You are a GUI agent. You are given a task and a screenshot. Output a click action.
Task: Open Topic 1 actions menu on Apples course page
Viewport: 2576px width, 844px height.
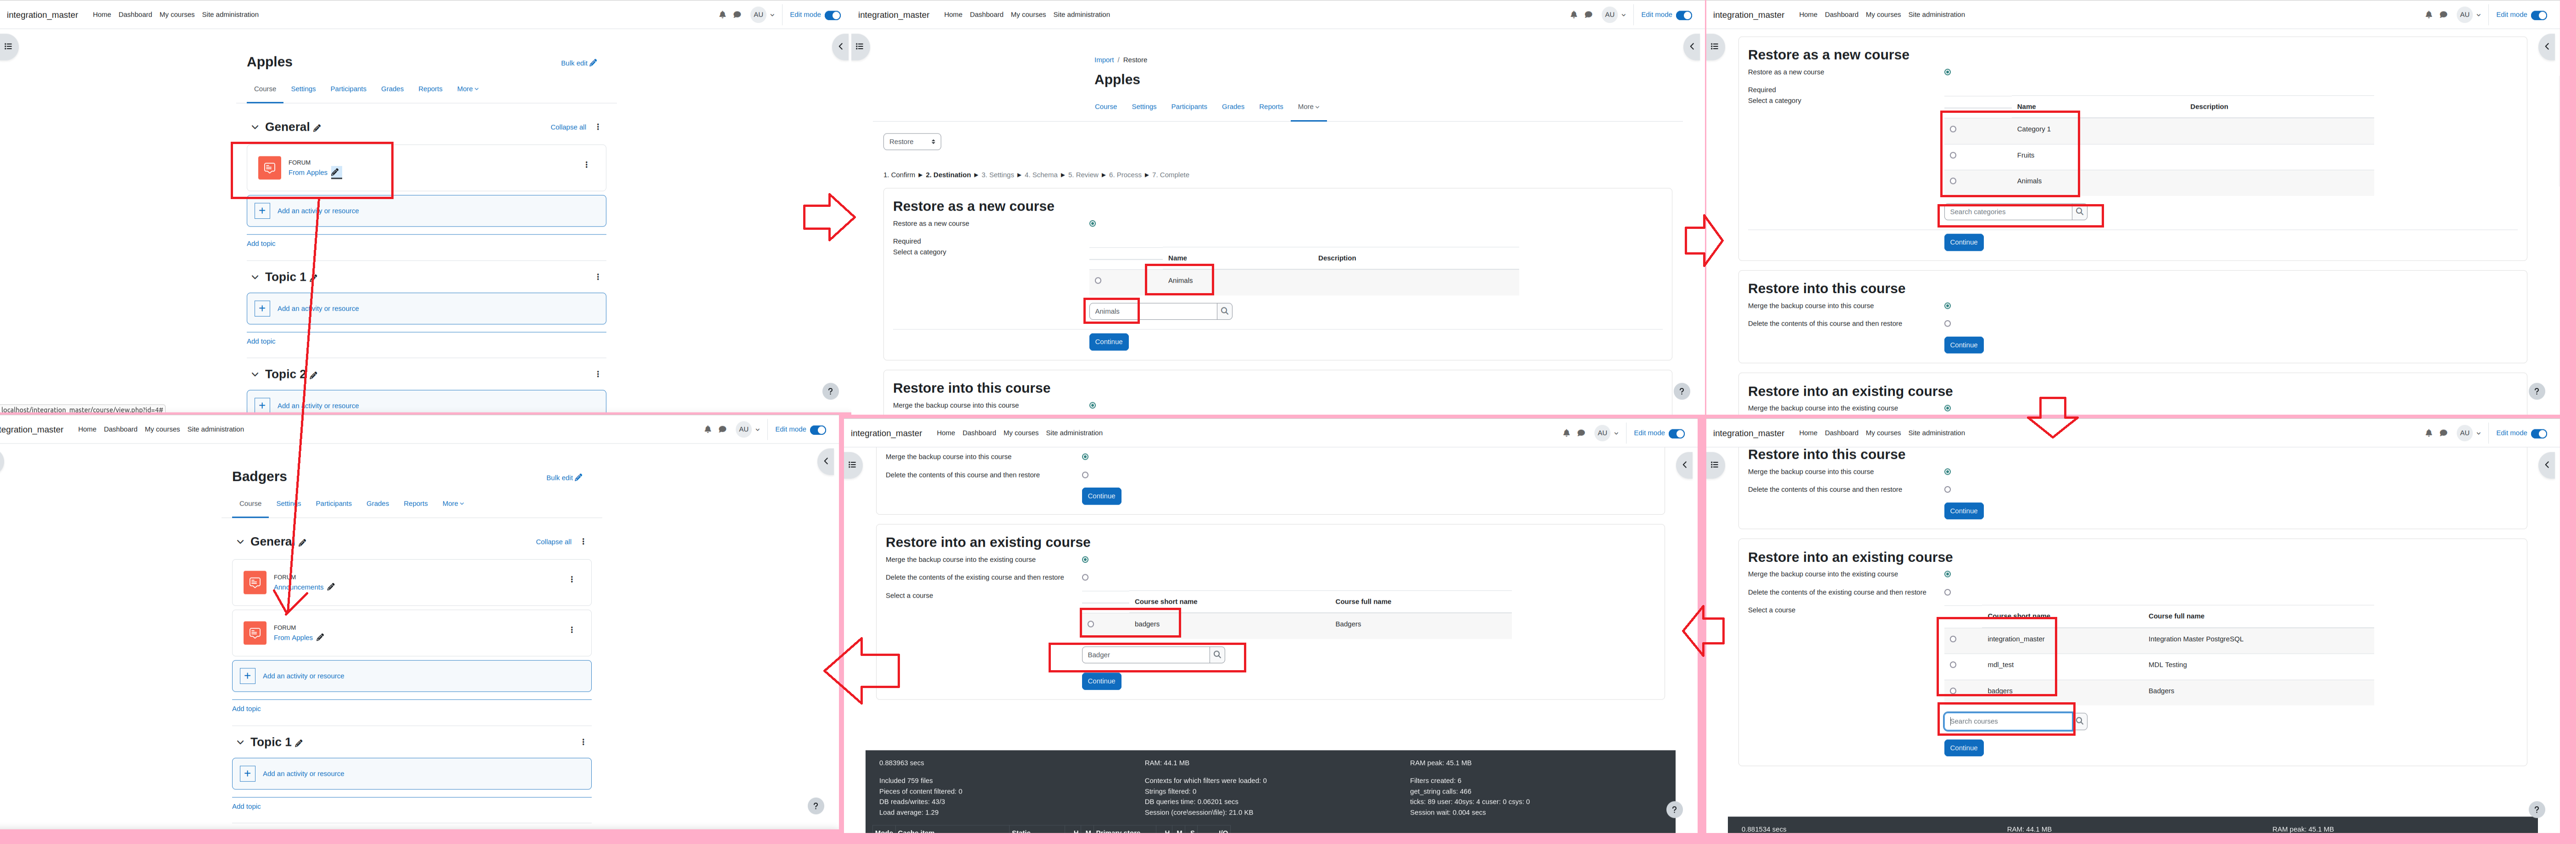[598, 277]
